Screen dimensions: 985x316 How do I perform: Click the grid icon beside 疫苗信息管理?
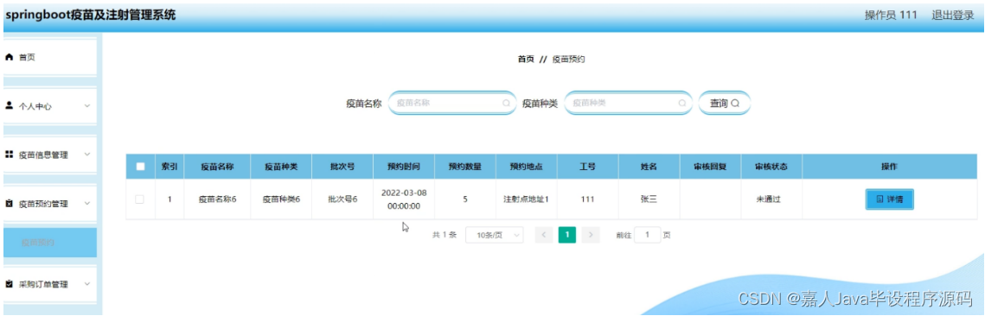click(9, 155)
